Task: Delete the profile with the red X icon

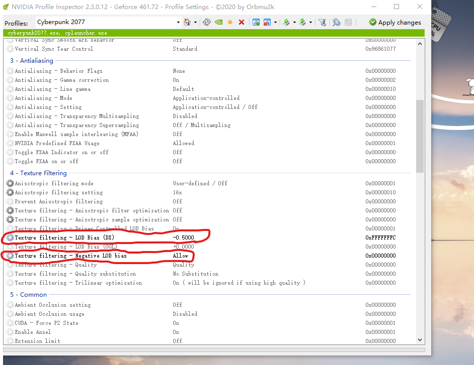Action: (241, 22)
